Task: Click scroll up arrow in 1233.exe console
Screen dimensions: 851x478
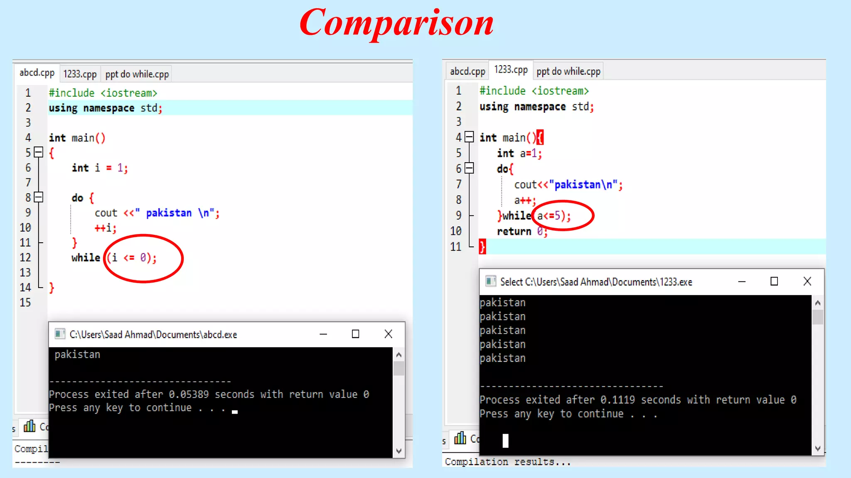Action: (818, 303)
